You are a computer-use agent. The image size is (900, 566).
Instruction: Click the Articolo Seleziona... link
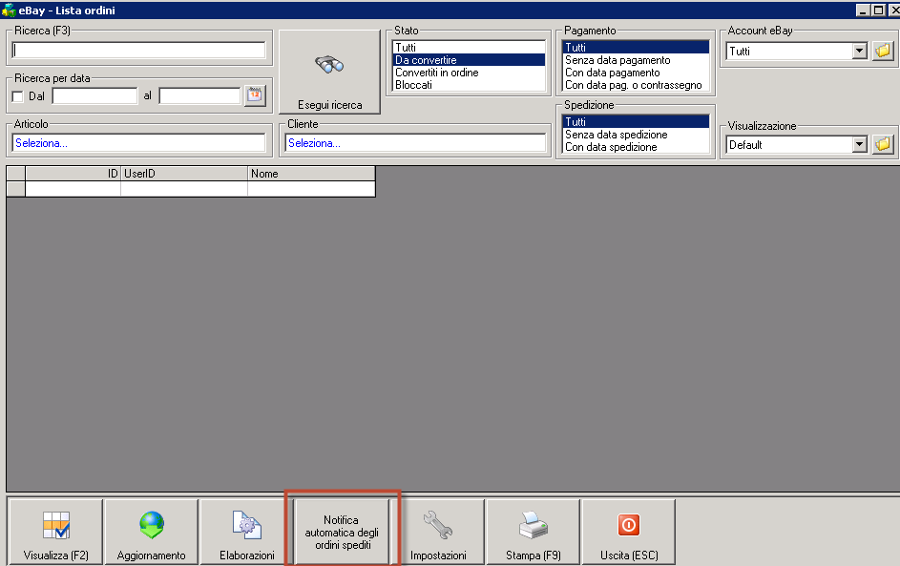point(41,143)
